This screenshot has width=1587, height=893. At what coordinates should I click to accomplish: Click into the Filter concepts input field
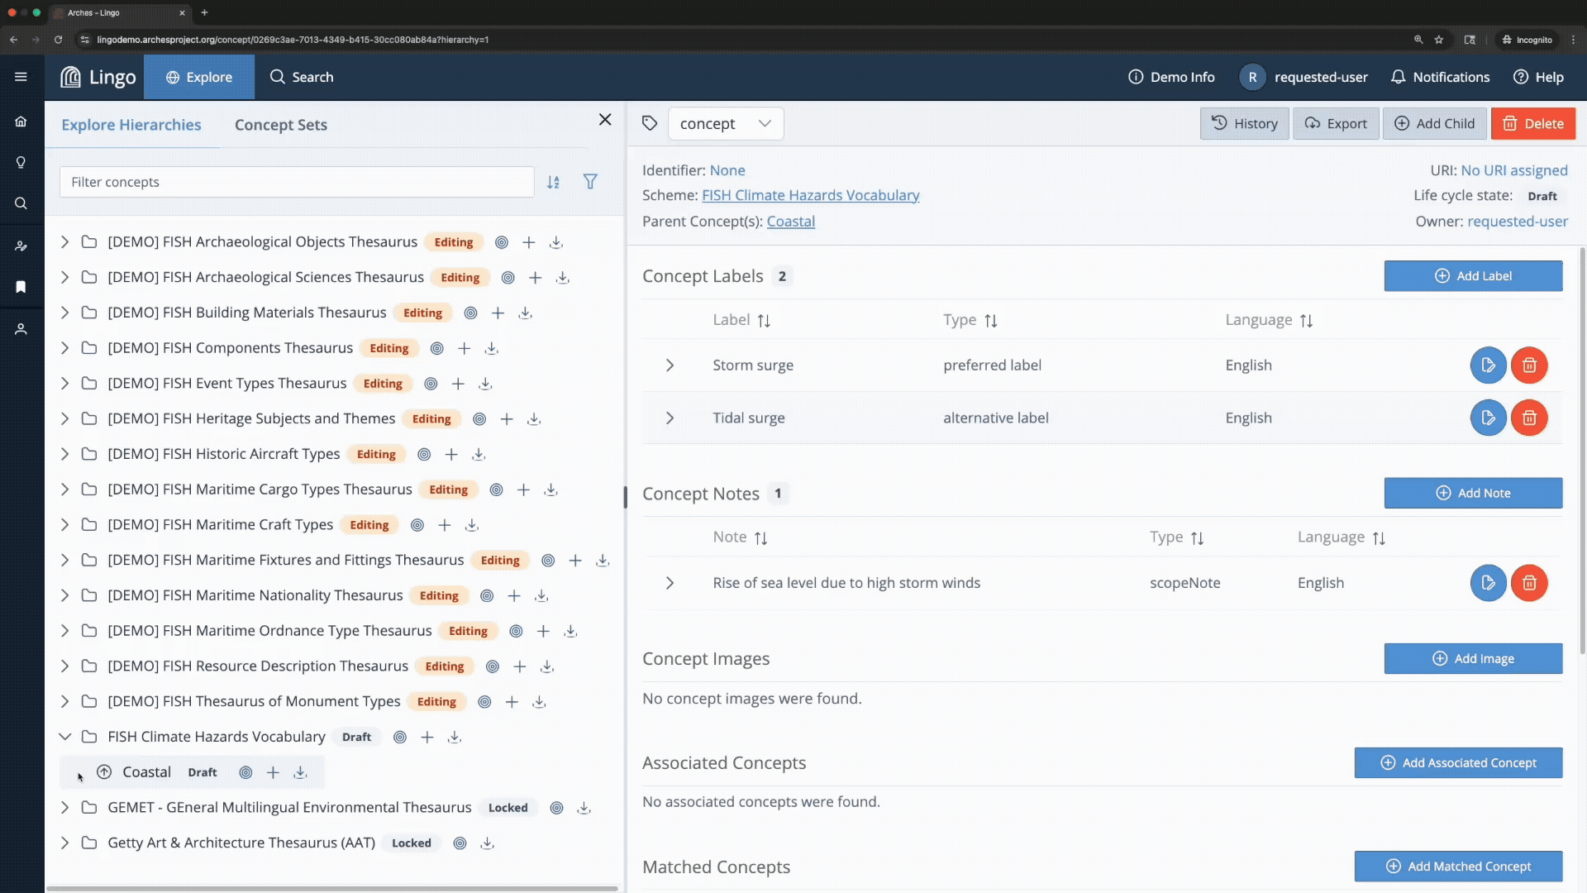coord(297,182)
